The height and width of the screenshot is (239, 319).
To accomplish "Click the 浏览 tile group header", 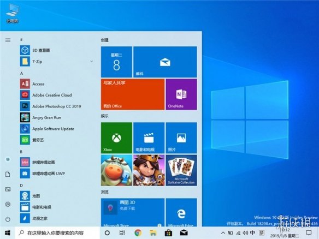I will [104, 192].
